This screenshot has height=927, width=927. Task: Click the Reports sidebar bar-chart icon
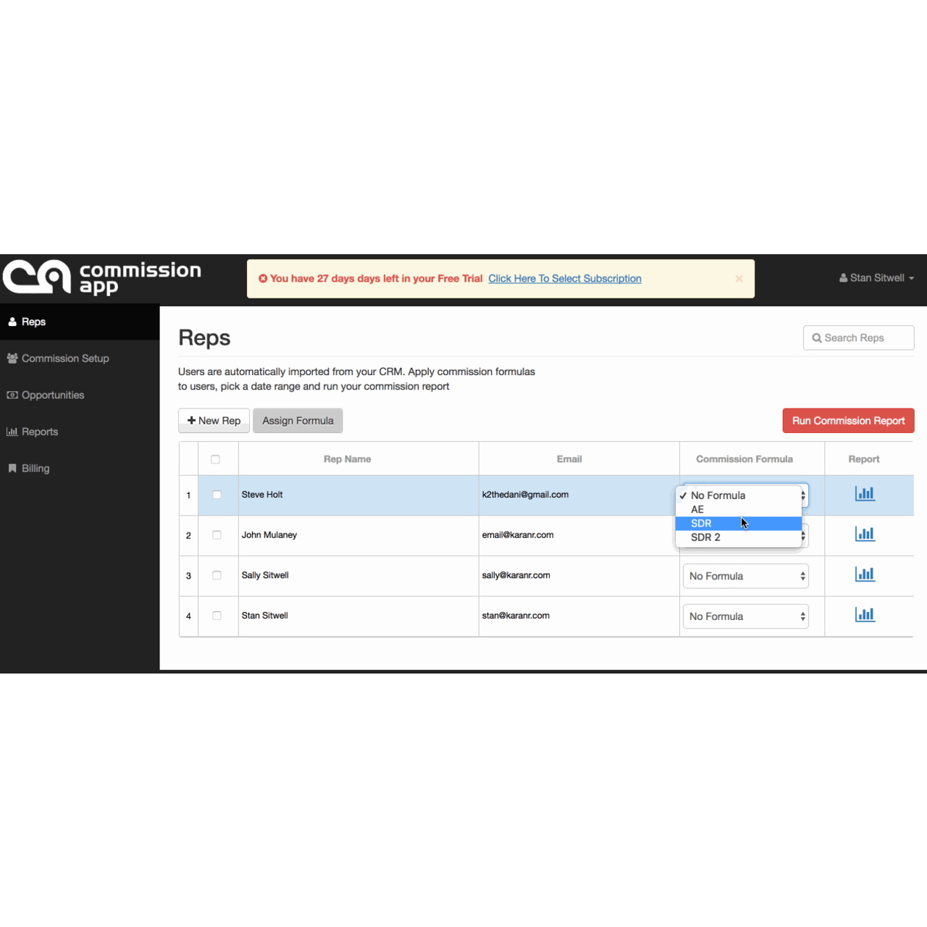click(12, 432)
